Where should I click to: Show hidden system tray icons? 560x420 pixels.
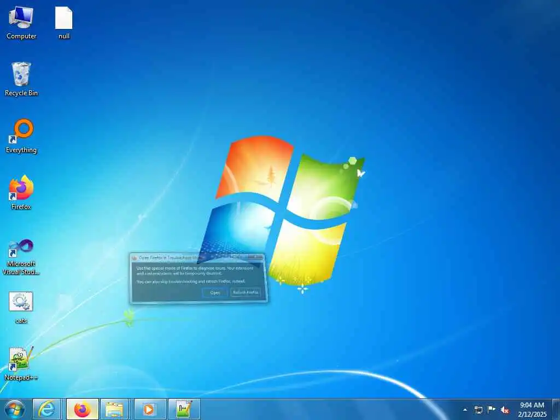465,410
